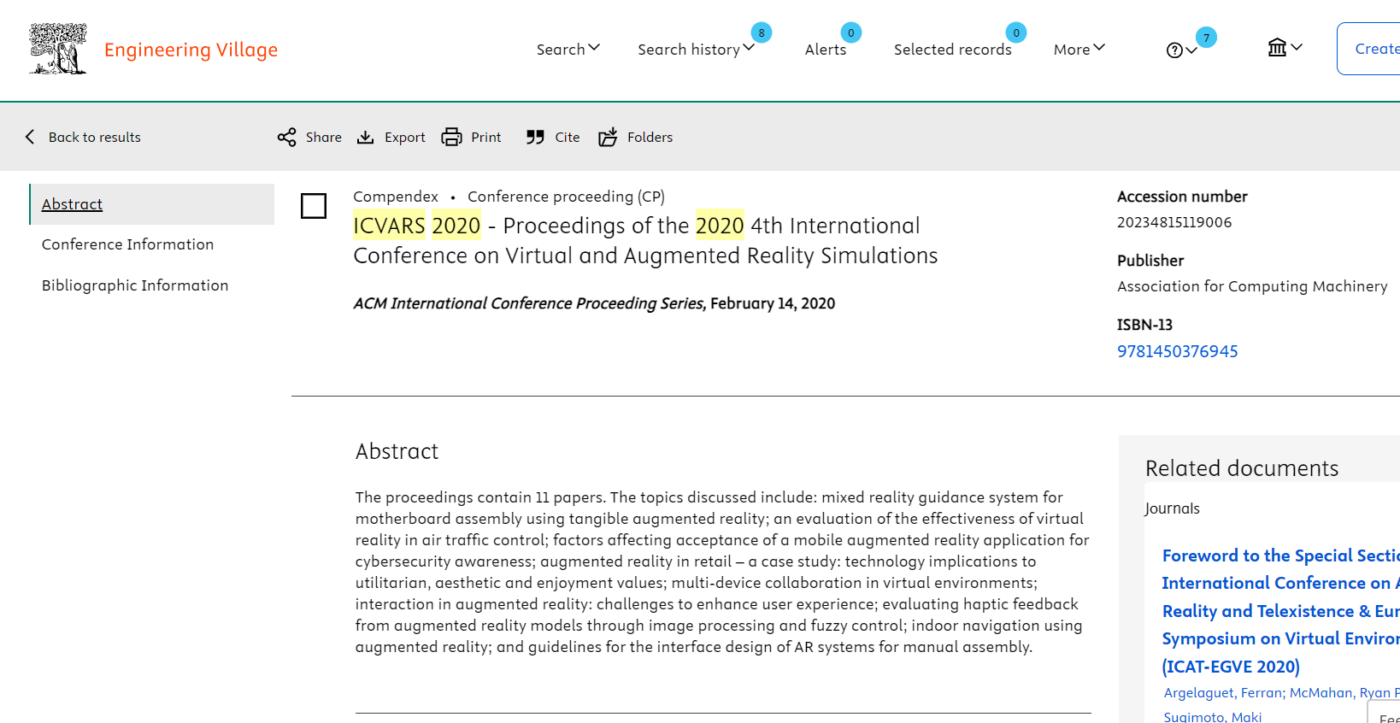The image size is (1400, 723).
Task: Click the Abstract heading in main content
Action: (397, 451)
